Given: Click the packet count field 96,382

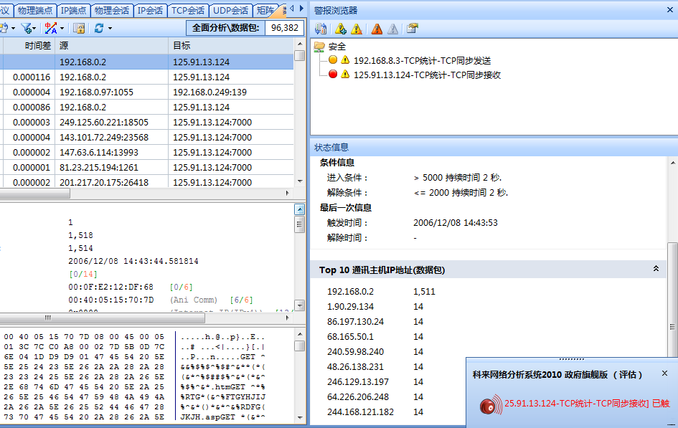Looking at the screenshot, I should [285, 28].
